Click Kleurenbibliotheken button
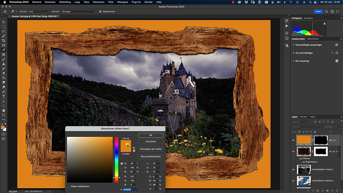 151,157
